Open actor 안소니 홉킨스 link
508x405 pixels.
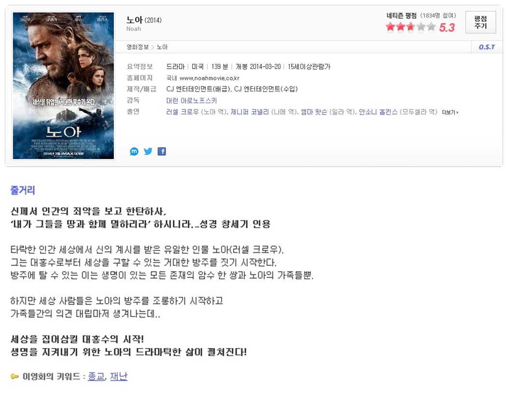[378, 112]
